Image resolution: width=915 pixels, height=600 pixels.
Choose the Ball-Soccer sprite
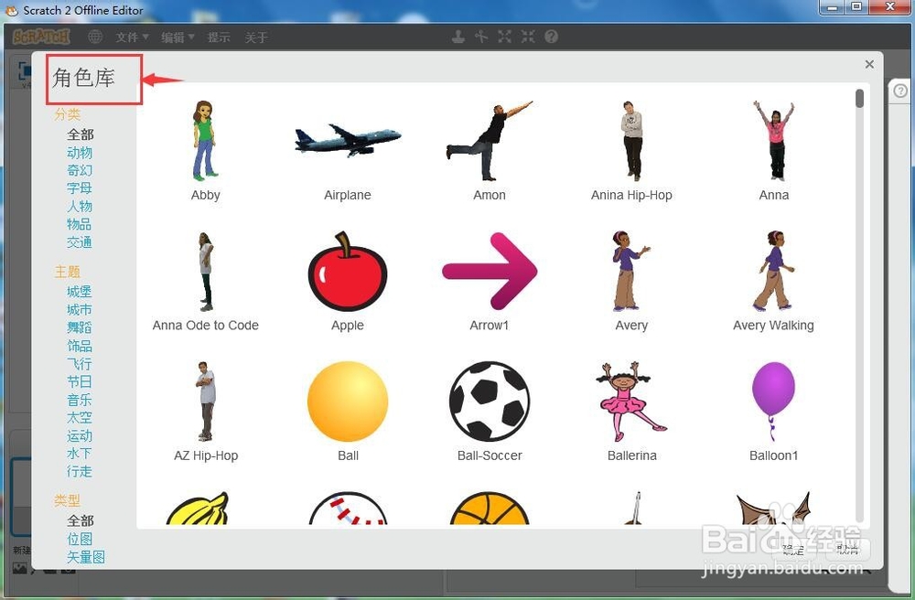click(x=489, y=402)
